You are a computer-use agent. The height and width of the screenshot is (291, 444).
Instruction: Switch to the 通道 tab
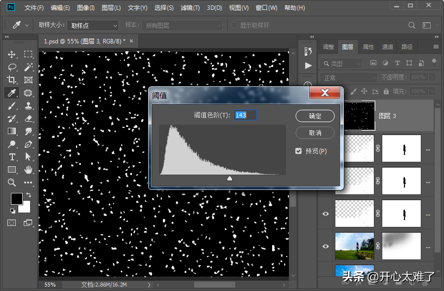coord(387,47)
